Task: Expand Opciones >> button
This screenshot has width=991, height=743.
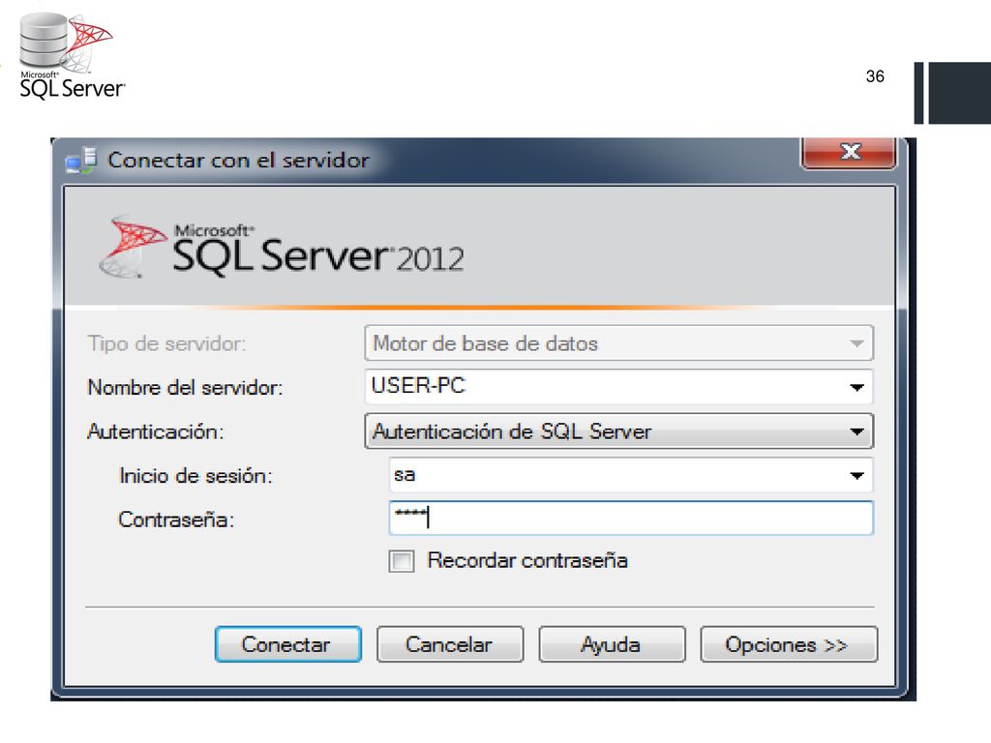Action: pyautogui.click(x=789, y=643)
